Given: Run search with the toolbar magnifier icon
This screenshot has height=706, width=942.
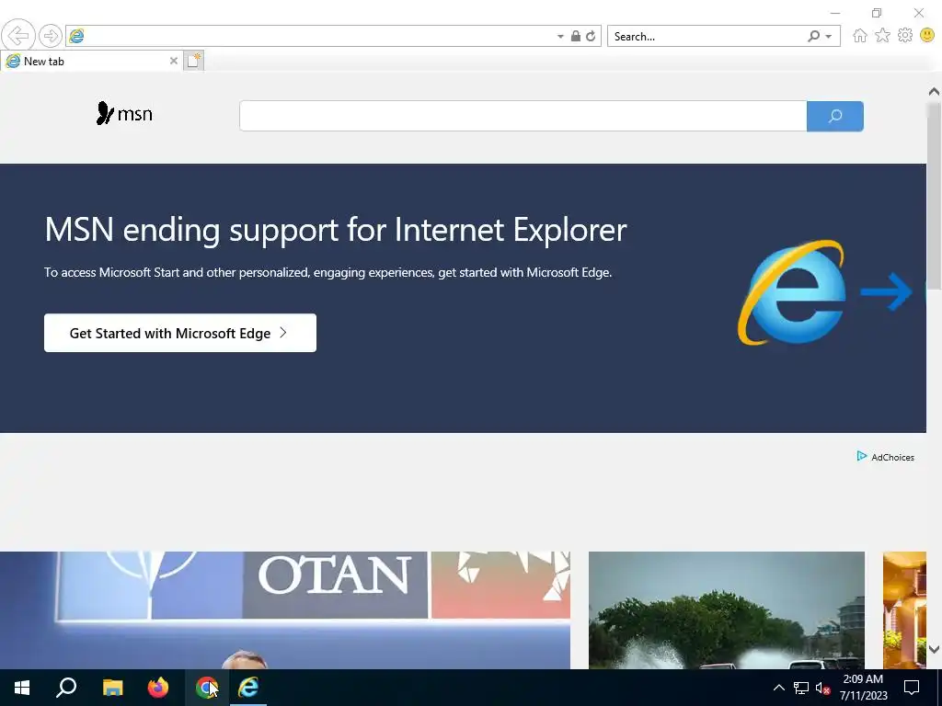Looking at the screenshot, I should click(813, 37).
